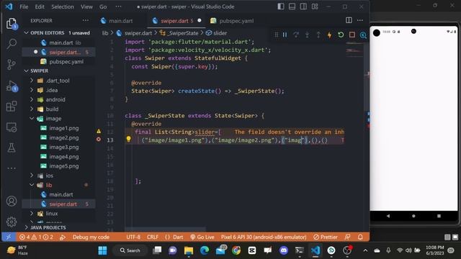
Task: Open the Manage gear settings
Action: pos(12,222)
